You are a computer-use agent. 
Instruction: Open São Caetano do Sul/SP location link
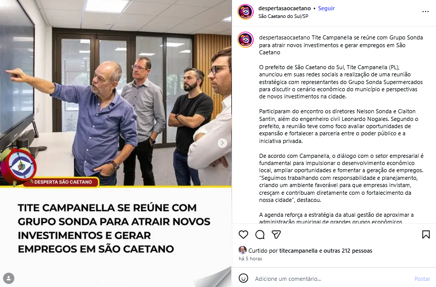[x=283, y=16]
